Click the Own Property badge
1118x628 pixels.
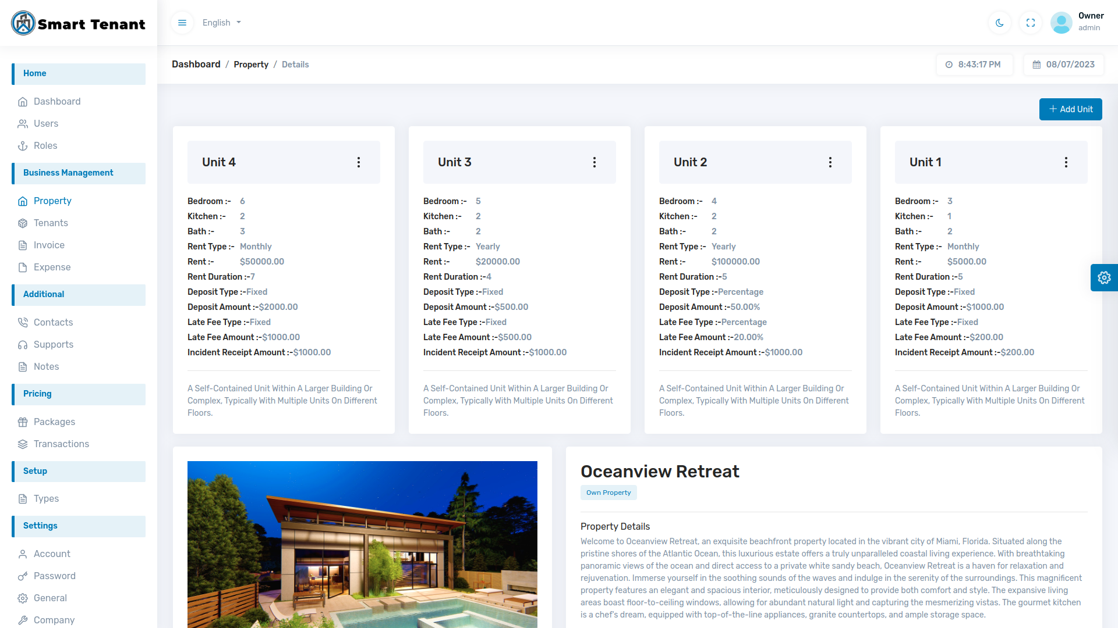608,493
